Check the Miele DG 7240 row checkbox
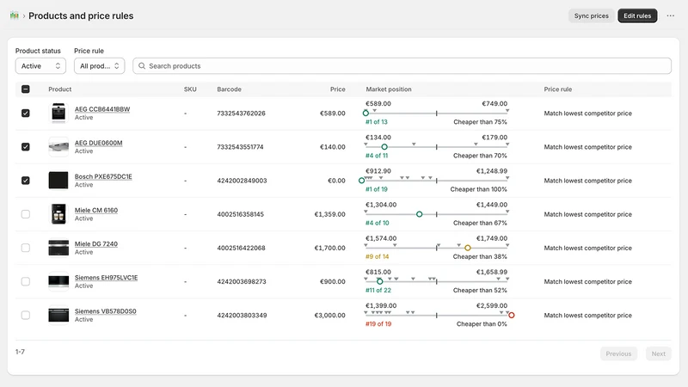 pos(26,248)
